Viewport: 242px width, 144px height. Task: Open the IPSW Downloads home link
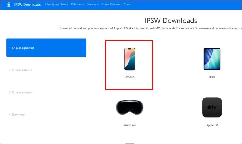click(27, 5)
